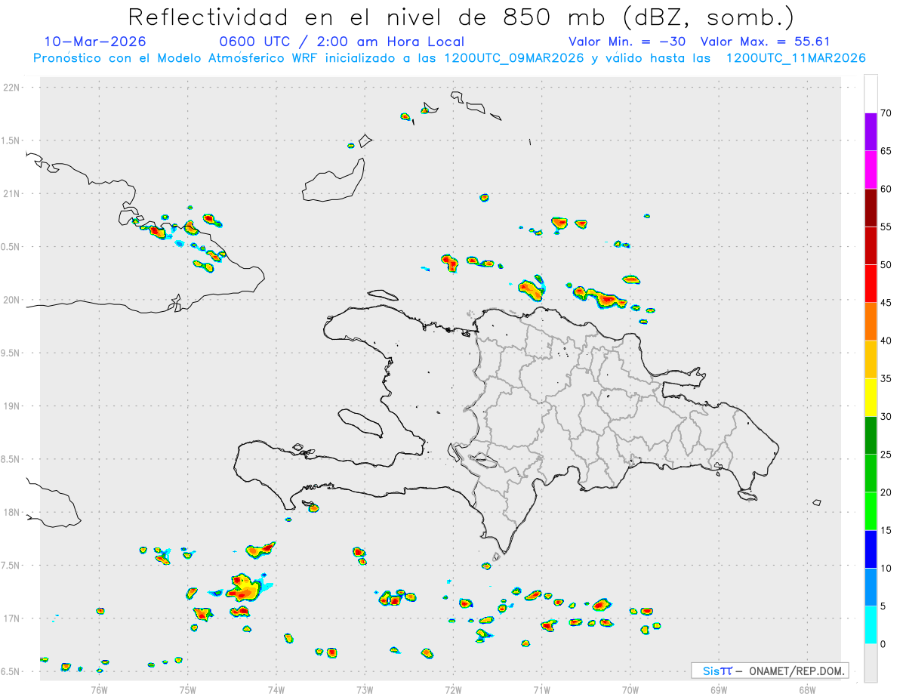Image resolution: width=906 pixels, height=700 pixels.
Task: Click the colorbar label "5"
Action: tap(883, 606)
